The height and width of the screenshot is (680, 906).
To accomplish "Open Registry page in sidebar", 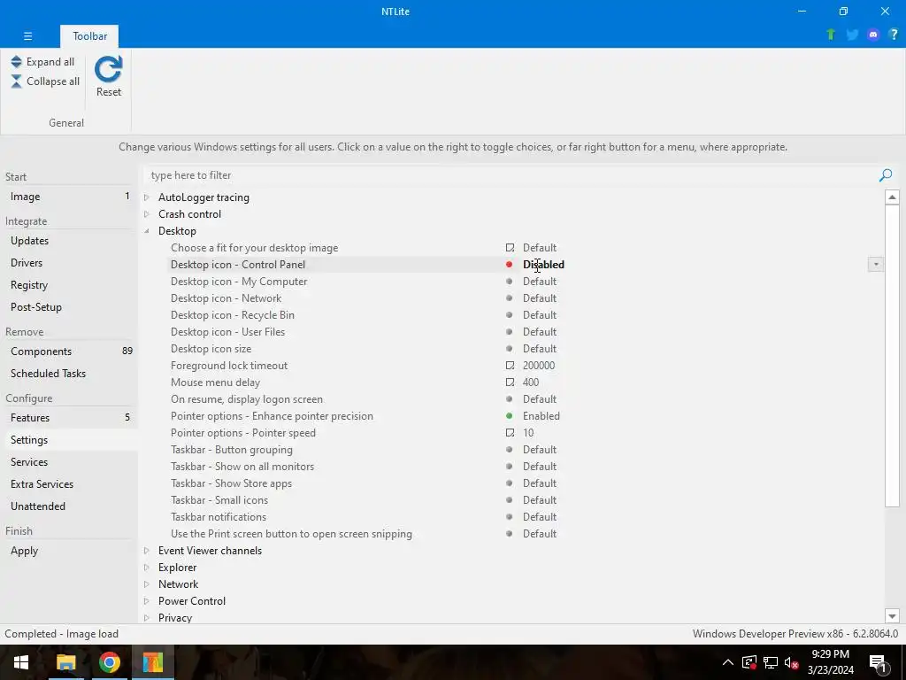I will pos(69,284).
